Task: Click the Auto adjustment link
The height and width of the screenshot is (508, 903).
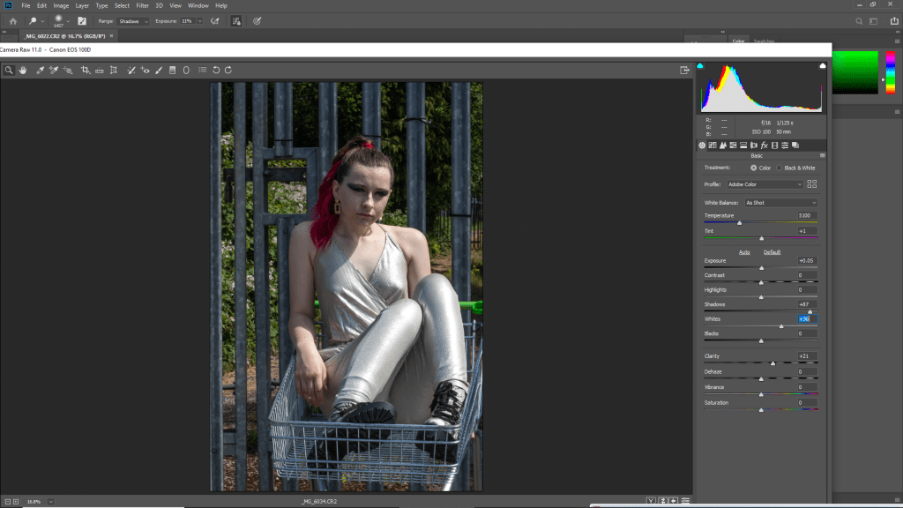Action: (x=744, y=252)
